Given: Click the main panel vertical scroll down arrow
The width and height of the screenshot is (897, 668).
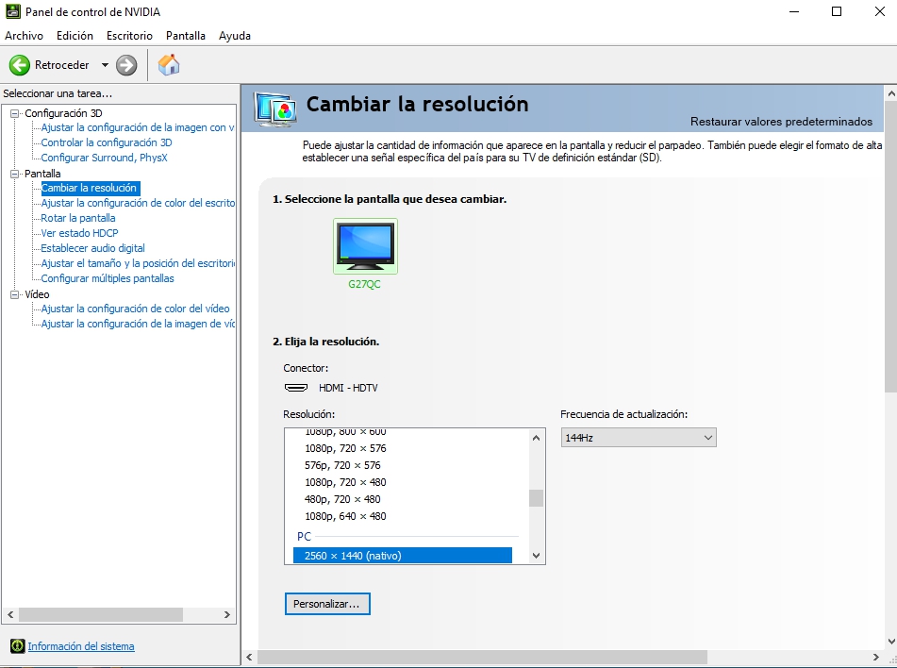Looking at the screenshot, I should coord(890,642).
